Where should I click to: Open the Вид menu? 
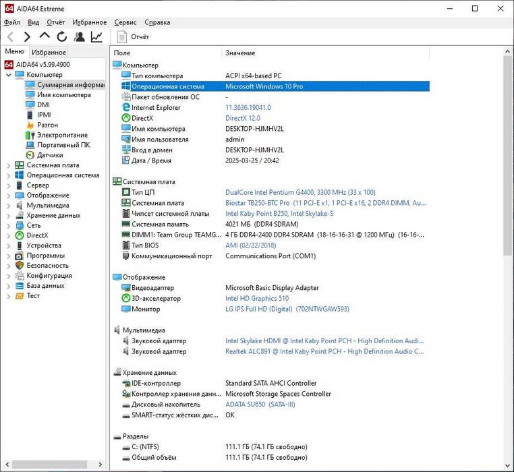[x=34, y=22]
